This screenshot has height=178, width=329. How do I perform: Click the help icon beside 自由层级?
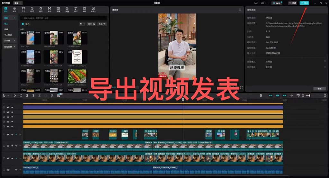tap(325, 67)
